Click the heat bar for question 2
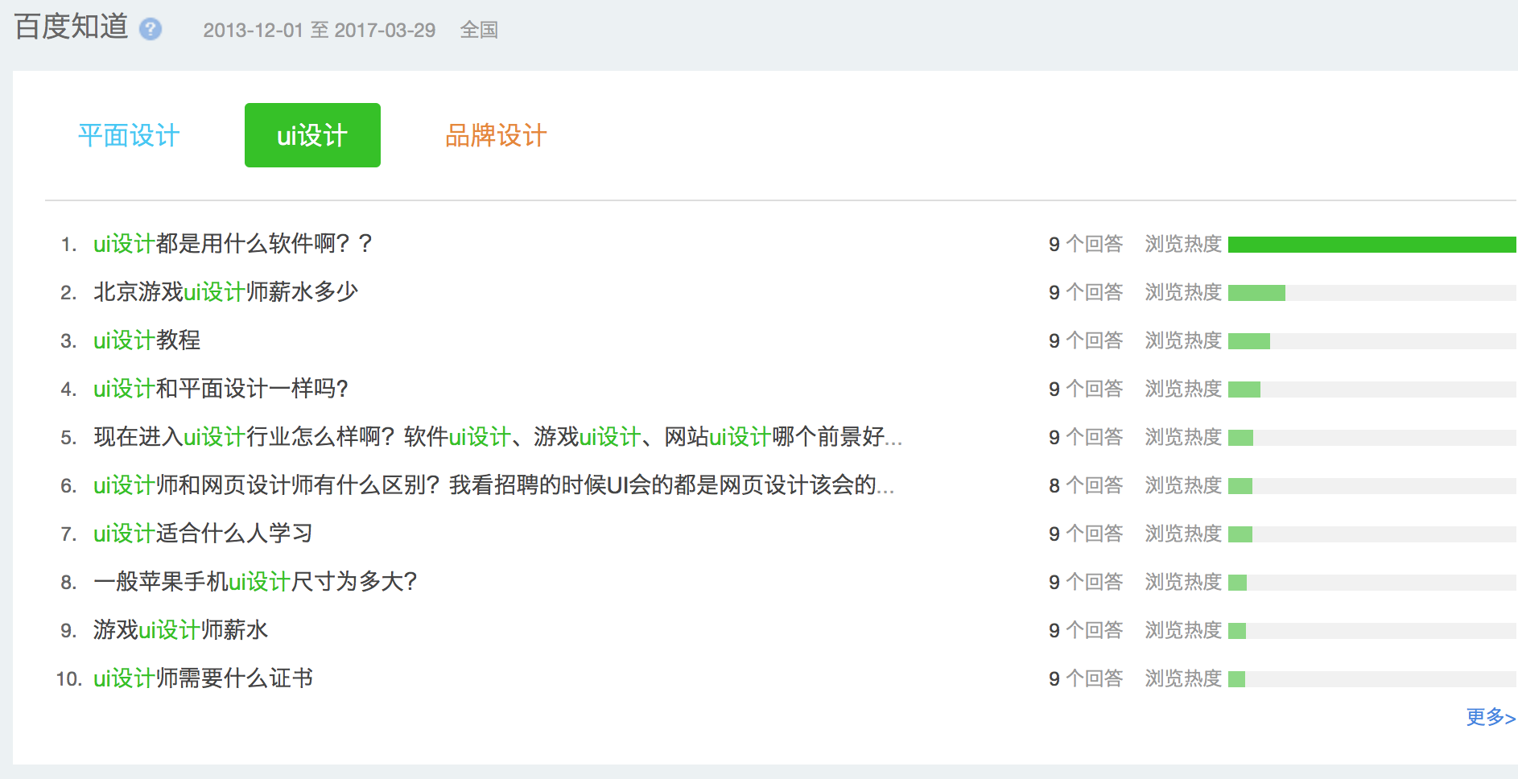This screenshot has height=779, width=1518. (1256, 293)
